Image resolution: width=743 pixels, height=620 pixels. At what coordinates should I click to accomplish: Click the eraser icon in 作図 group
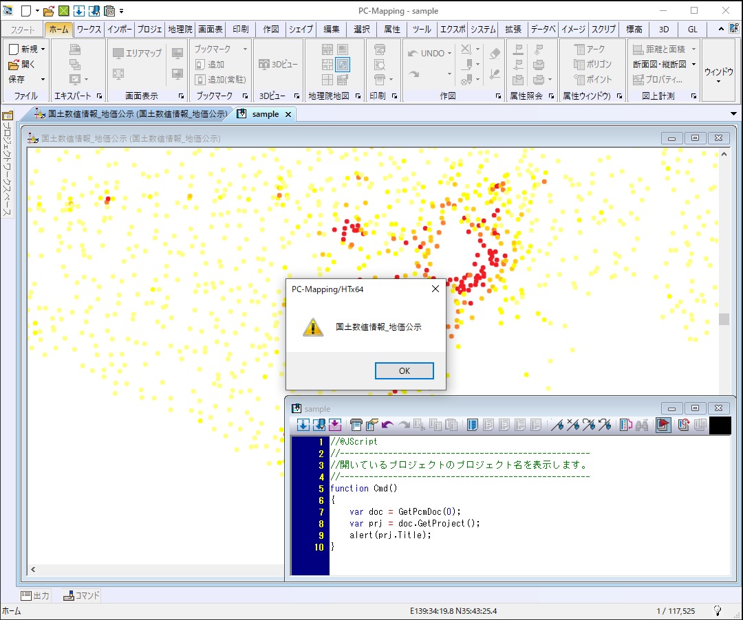point(495,54)
